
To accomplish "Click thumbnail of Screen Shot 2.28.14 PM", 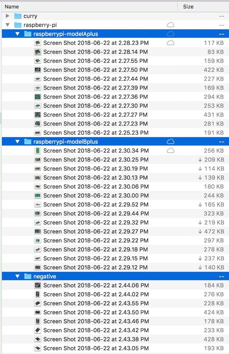I will coord(38,52).
